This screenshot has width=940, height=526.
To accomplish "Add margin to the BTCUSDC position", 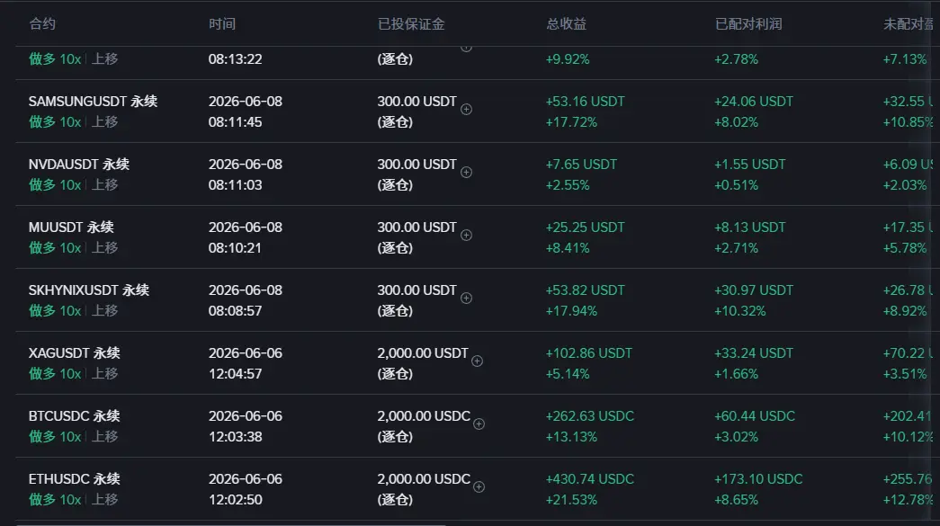I will coord(479,423).
